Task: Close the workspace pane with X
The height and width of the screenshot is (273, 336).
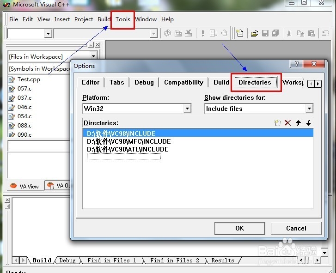Action: point(98,44)
